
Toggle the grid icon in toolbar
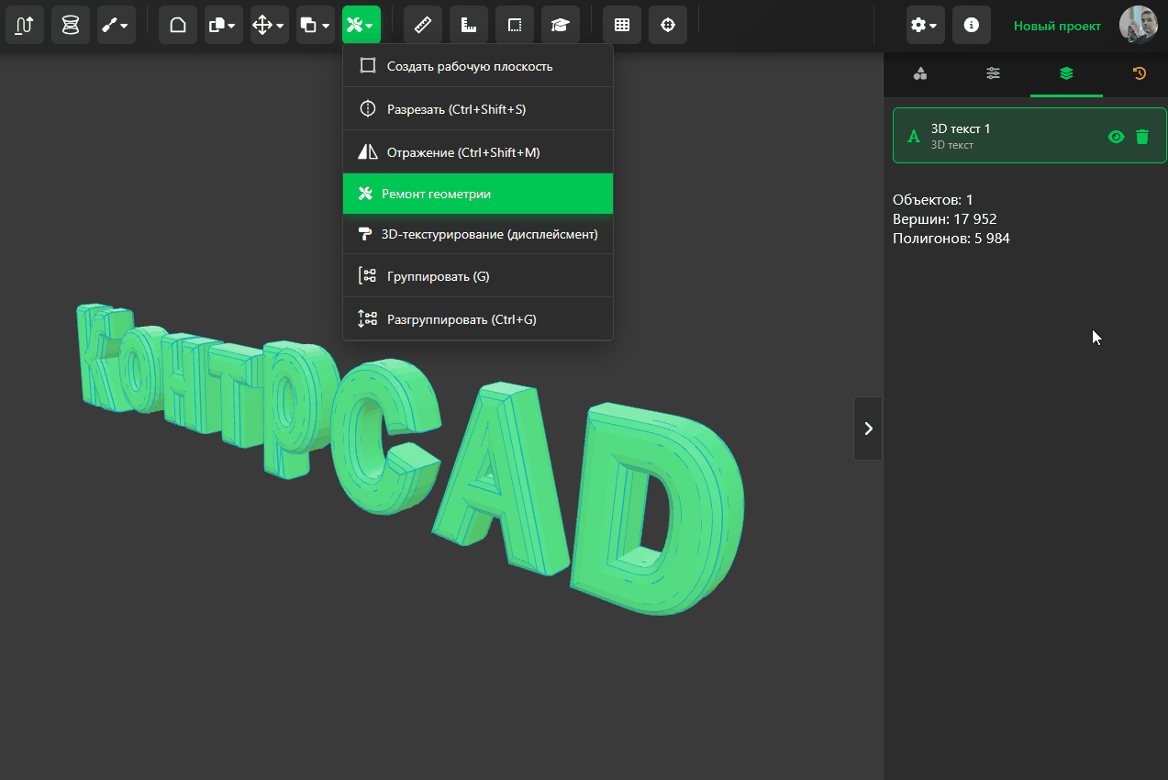pyautogui.click(x=622, y=26)
